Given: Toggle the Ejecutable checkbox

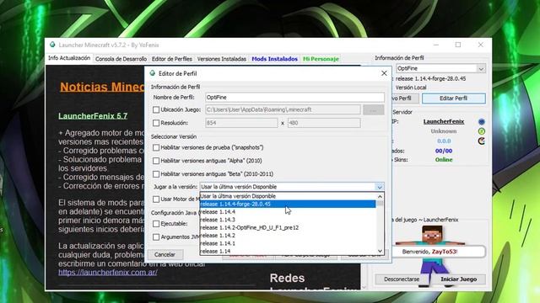Looking at the screenshot, I should coord(156,224).
